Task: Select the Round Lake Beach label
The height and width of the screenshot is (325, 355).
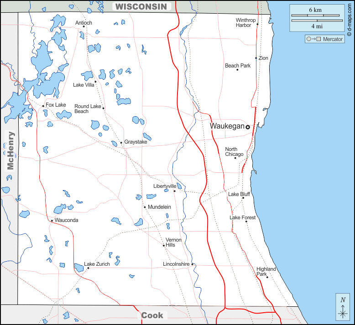Action: [88, 109]
